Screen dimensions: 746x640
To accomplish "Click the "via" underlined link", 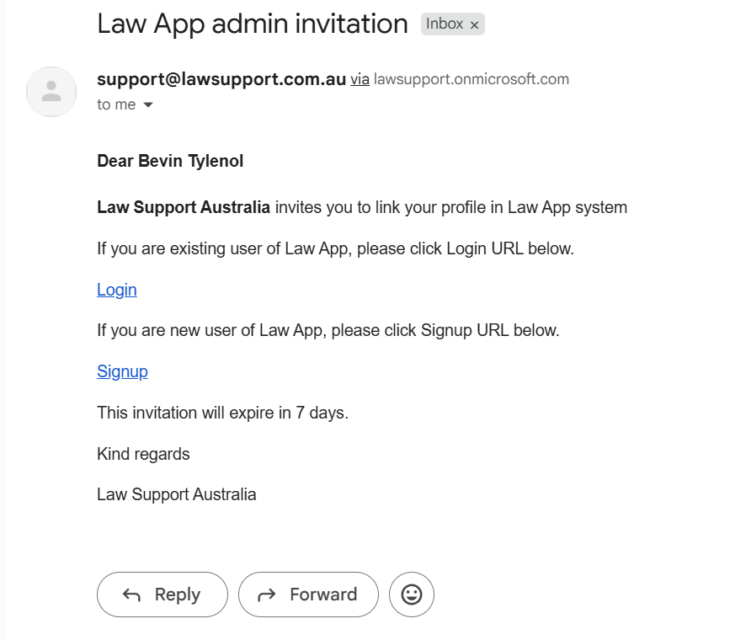I will pos(360,80).
